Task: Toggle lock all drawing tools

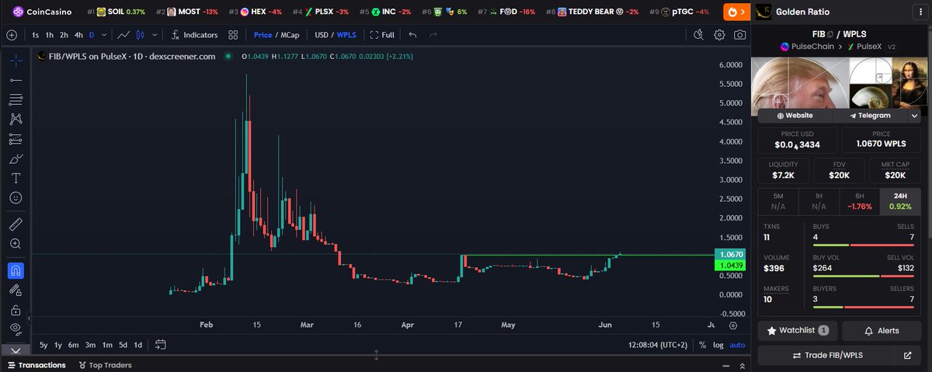Action: pos(16,309)
